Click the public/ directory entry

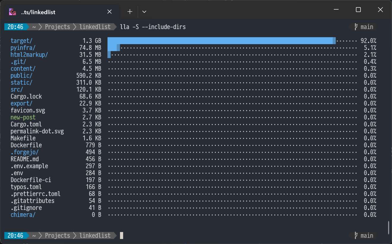(21, 76)
